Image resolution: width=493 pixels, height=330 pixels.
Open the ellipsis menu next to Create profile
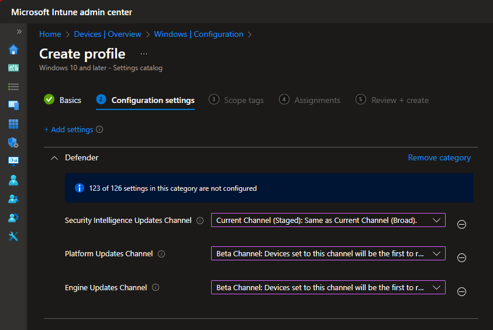[144, 54]
